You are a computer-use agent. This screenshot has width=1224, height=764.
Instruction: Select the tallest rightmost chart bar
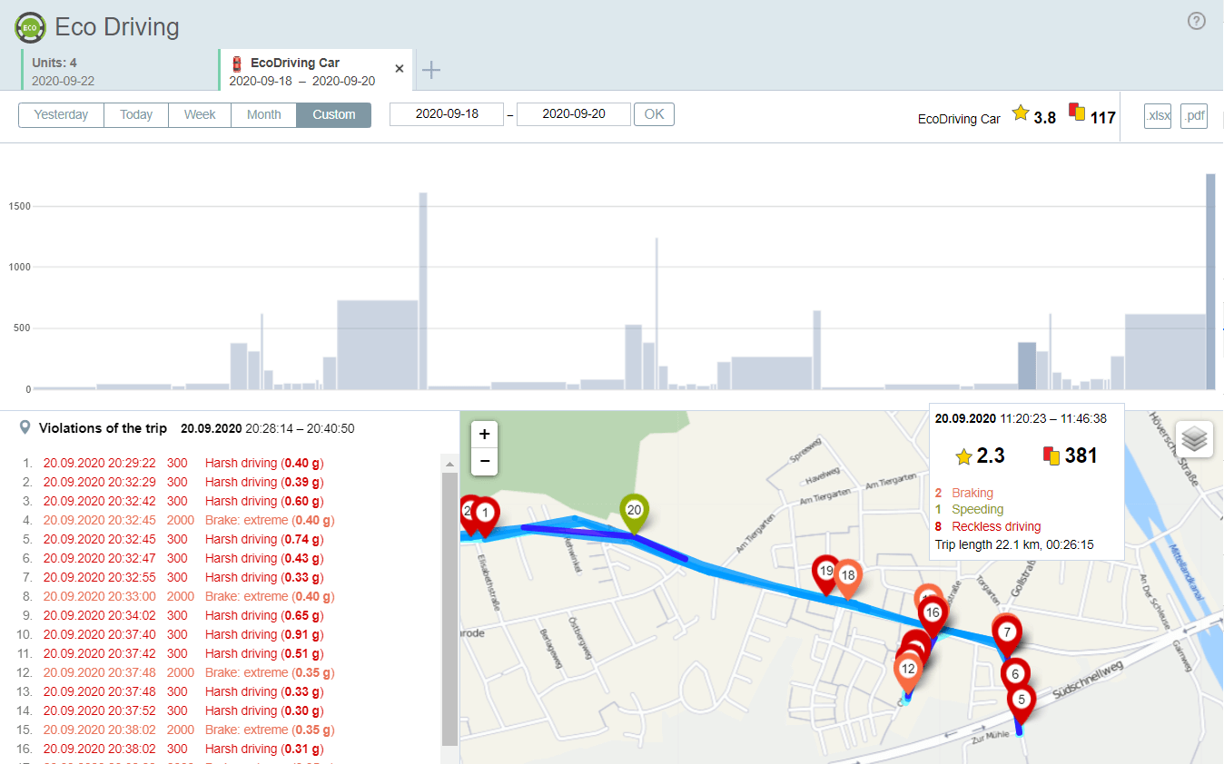click(1209, 281)
